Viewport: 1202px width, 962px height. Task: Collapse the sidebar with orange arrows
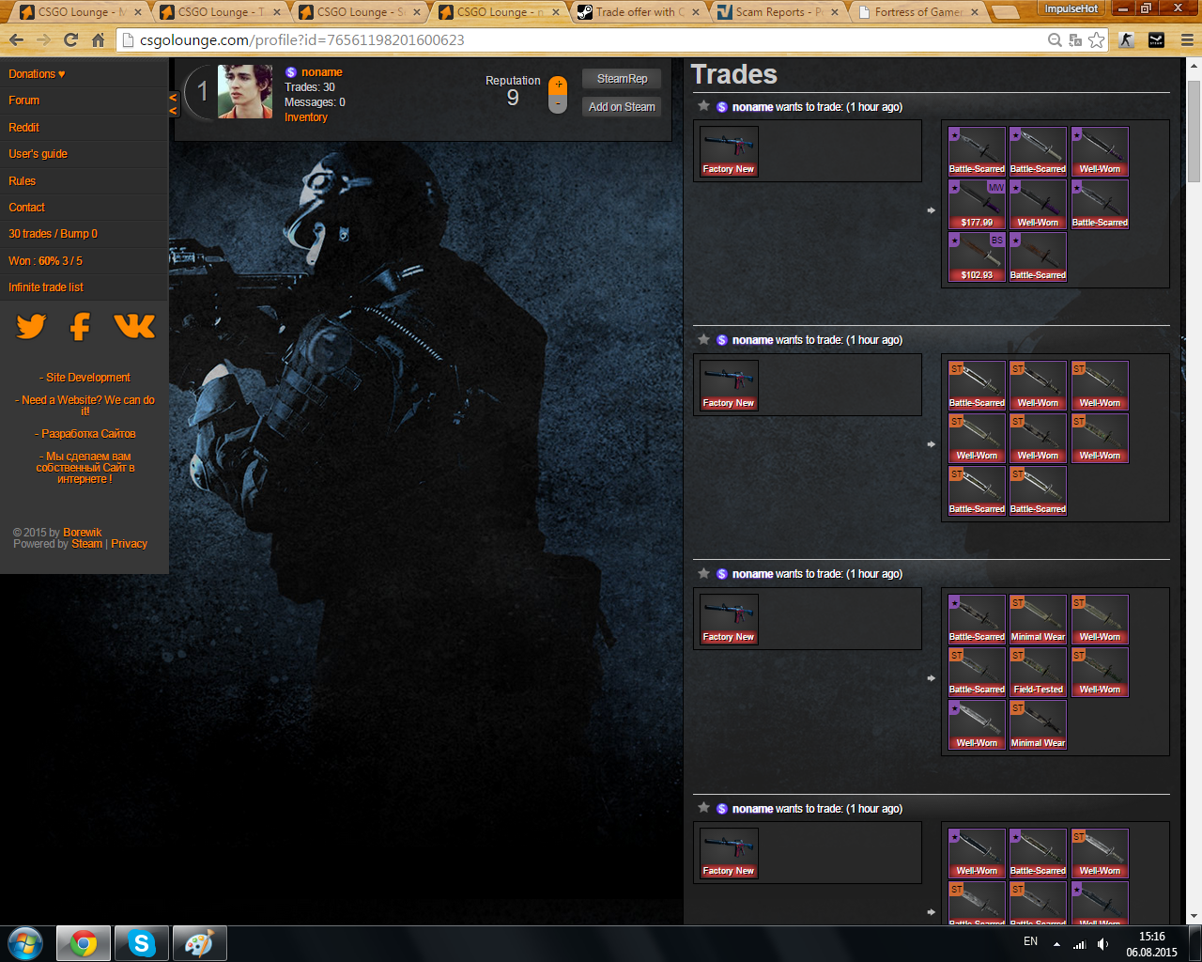click(x=173, y=104)
